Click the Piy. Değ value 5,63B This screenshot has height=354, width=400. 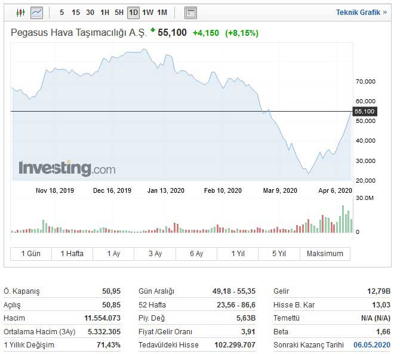(246, 318)
